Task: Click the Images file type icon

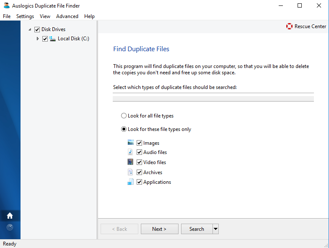Action: tap(131, 143)
